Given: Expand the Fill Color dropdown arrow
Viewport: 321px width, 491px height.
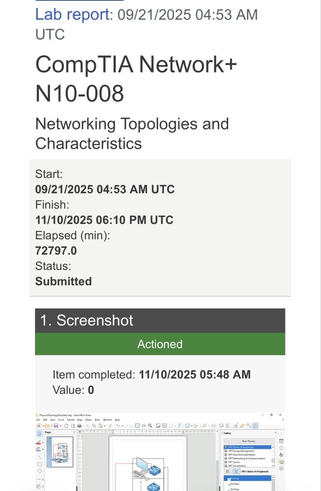Looking at the screenshot, I should [43, 449].
